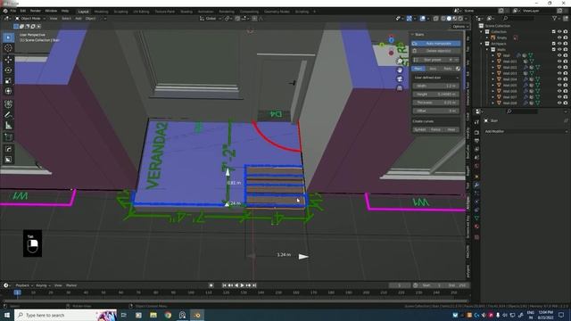Click Delete object(s) button in Stairs panel
Image resolution: width=571 pixels, height=321 pixels.
436,51
